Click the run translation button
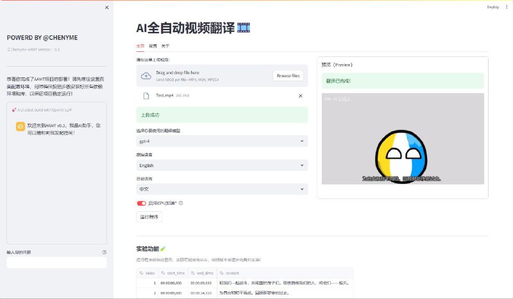 pyautogui.click(x=149, y=217)
